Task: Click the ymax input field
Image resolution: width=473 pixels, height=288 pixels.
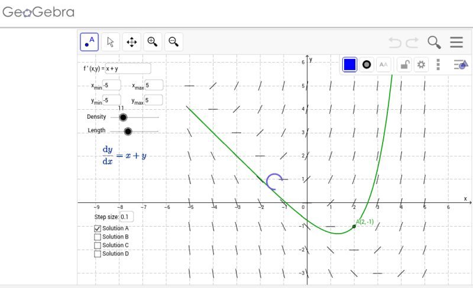Action: click(x=154, y=100)
